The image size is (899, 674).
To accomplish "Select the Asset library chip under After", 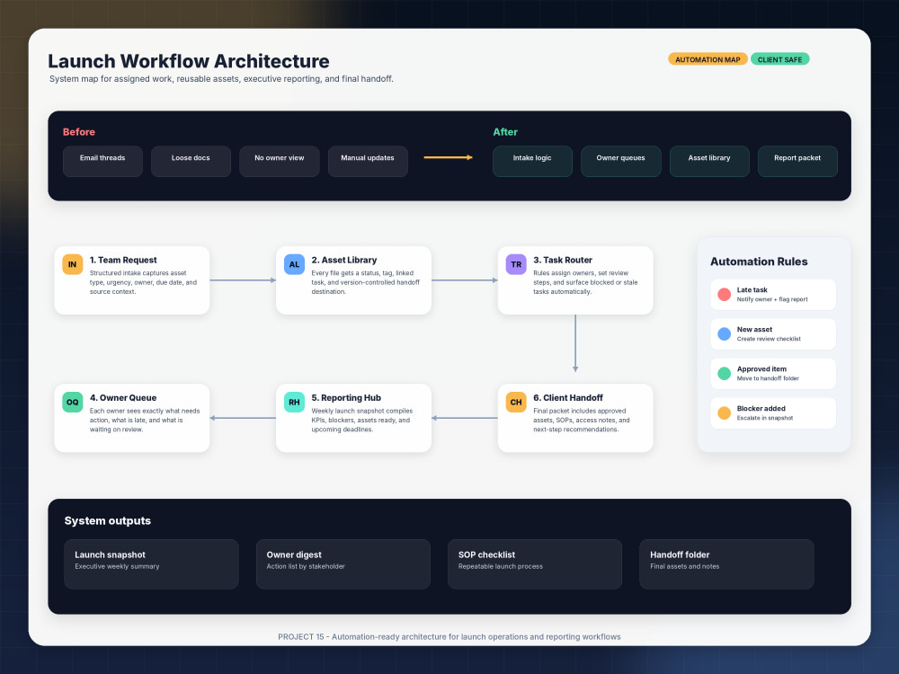I will (x=709, y=161).
